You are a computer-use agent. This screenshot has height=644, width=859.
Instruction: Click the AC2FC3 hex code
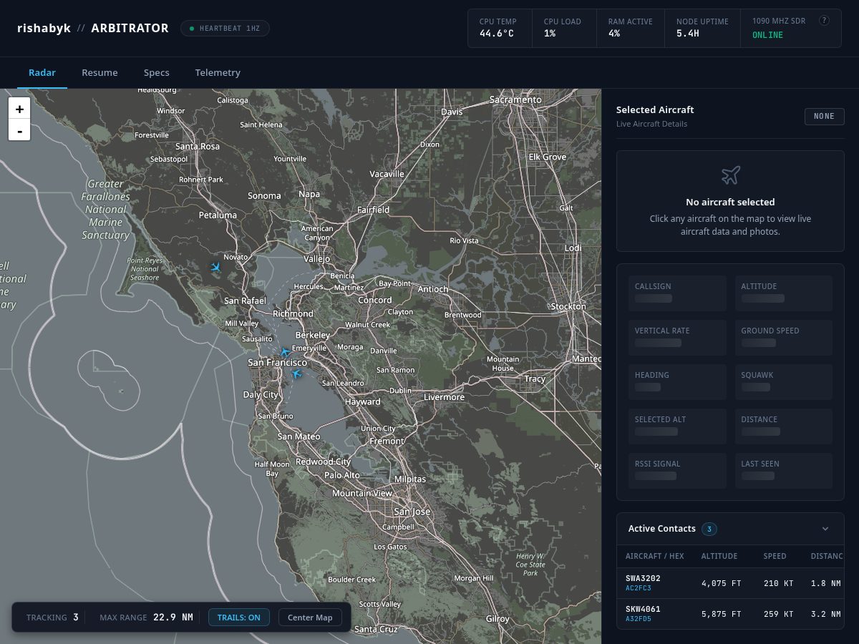tap(639, 588)
